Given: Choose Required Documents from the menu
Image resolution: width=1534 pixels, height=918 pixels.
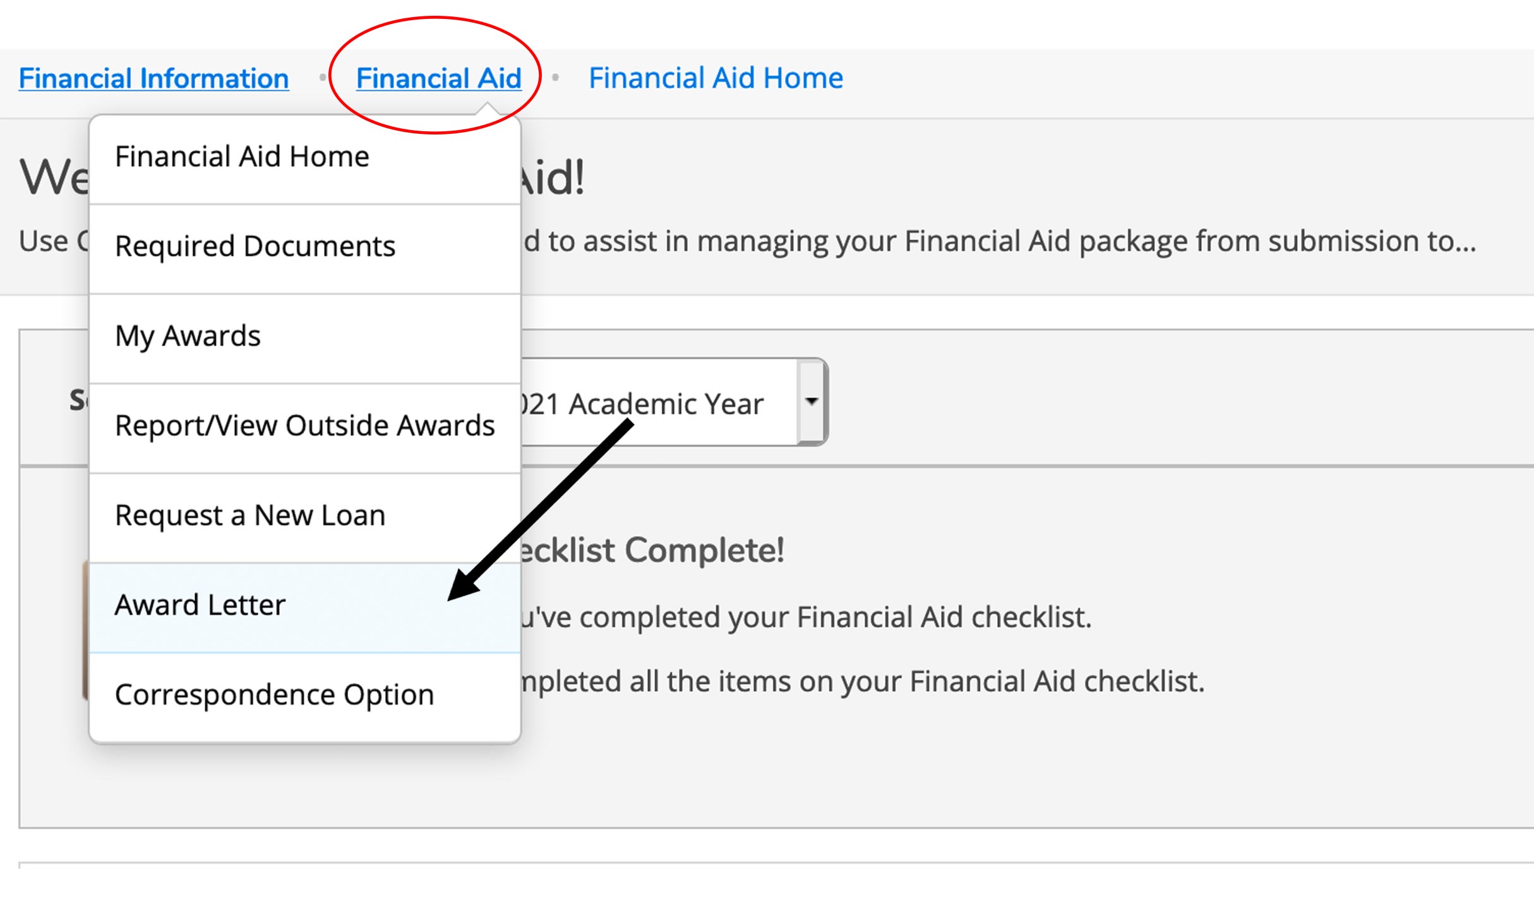Looking at the screenshot, I should click(255, 246).
